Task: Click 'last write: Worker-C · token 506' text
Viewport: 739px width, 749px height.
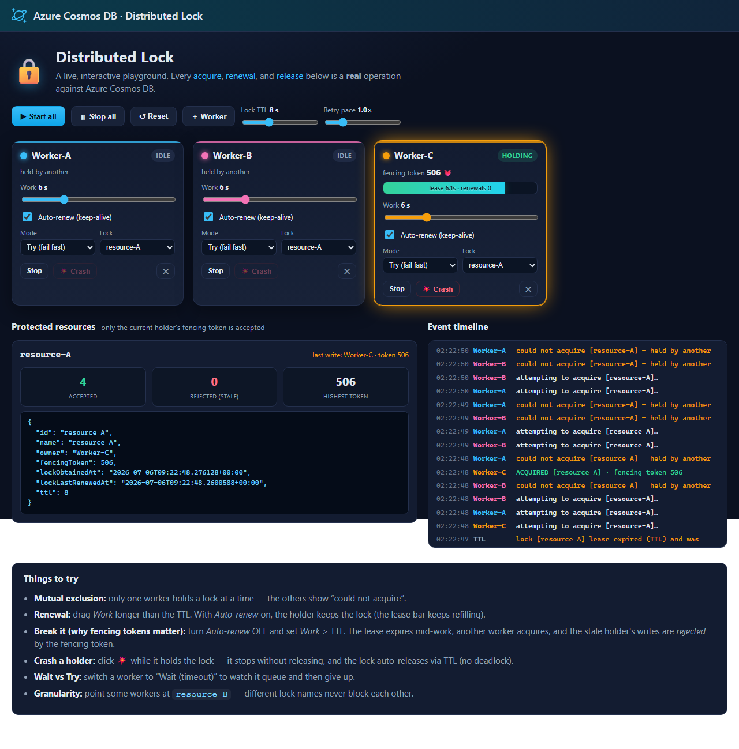Action: [x=361, y=355]
